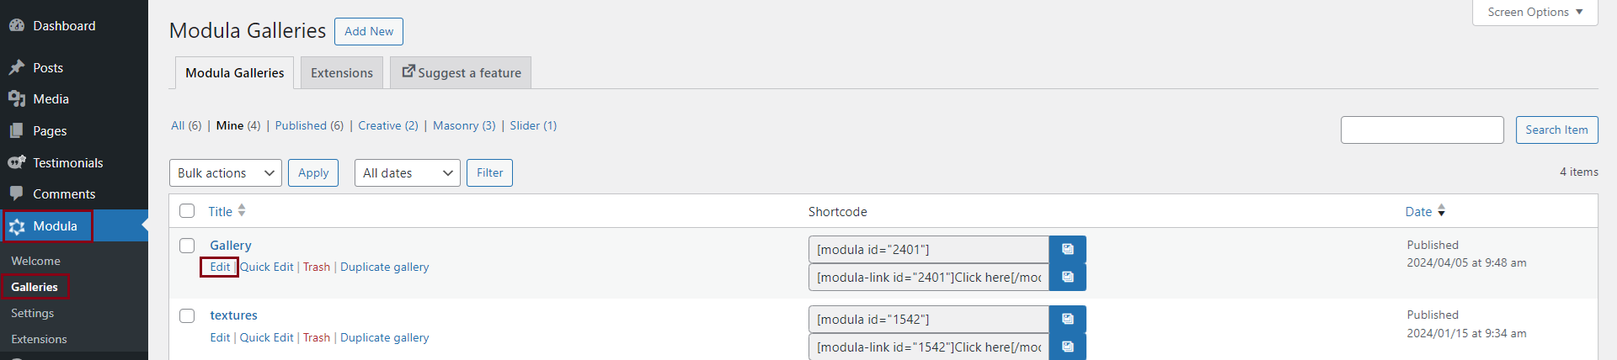
Task: Open the Bulk actions dropdown
Action: click(225, 173)
